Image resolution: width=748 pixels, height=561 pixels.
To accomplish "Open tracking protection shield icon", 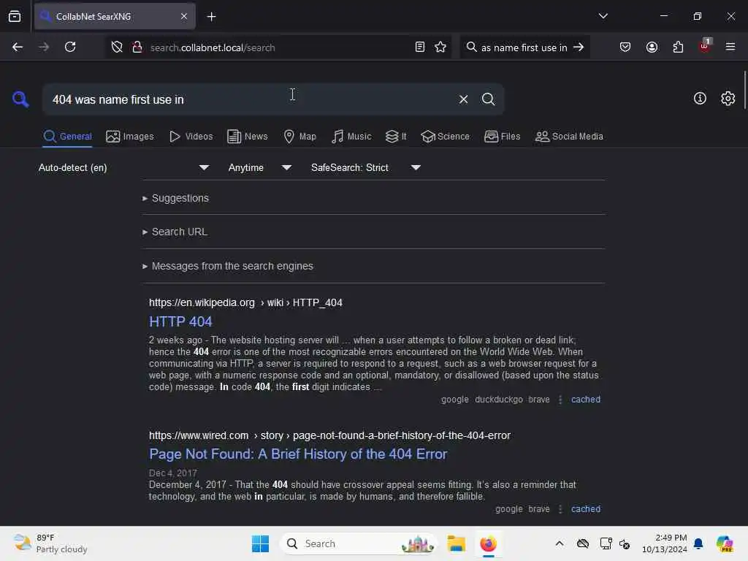I will pyautogui.click(x=116, y=47).
